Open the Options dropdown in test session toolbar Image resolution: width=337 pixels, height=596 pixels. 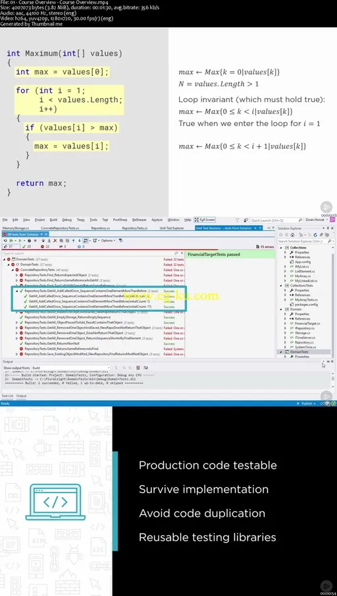(x=108, y=241)
